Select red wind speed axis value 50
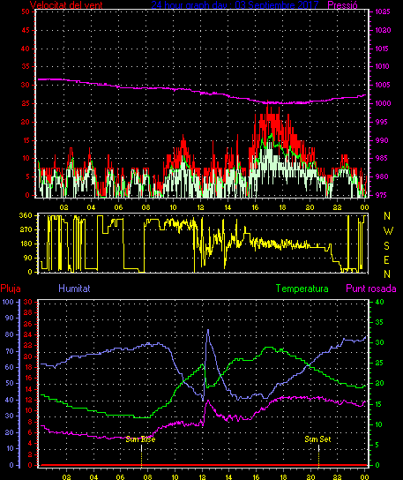The width and height of the screenshot is (403, 480). [26, 11]
